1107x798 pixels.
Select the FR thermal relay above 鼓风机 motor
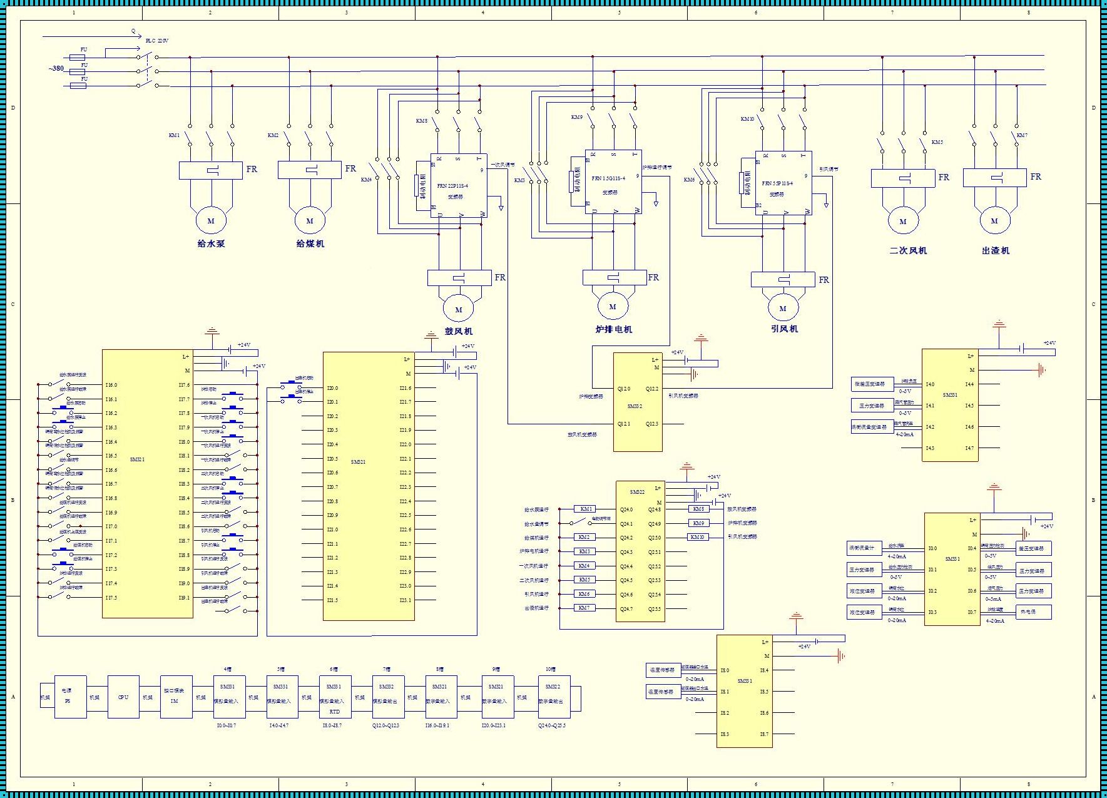(x=459, y=277)
